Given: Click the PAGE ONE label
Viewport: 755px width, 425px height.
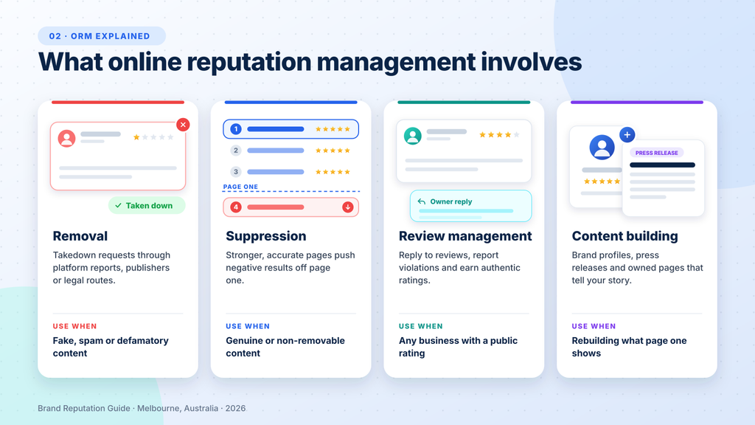Looking at the screenshot, I should coord(241,187).
